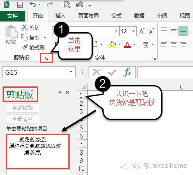This screenshot has width=193, height=175.
Task: Select row 10 header
Action: [81, 169]
